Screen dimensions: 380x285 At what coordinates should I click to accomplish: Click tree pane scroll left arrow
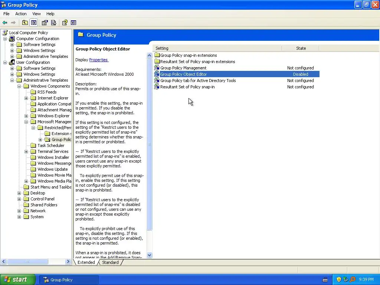(4, 261)
